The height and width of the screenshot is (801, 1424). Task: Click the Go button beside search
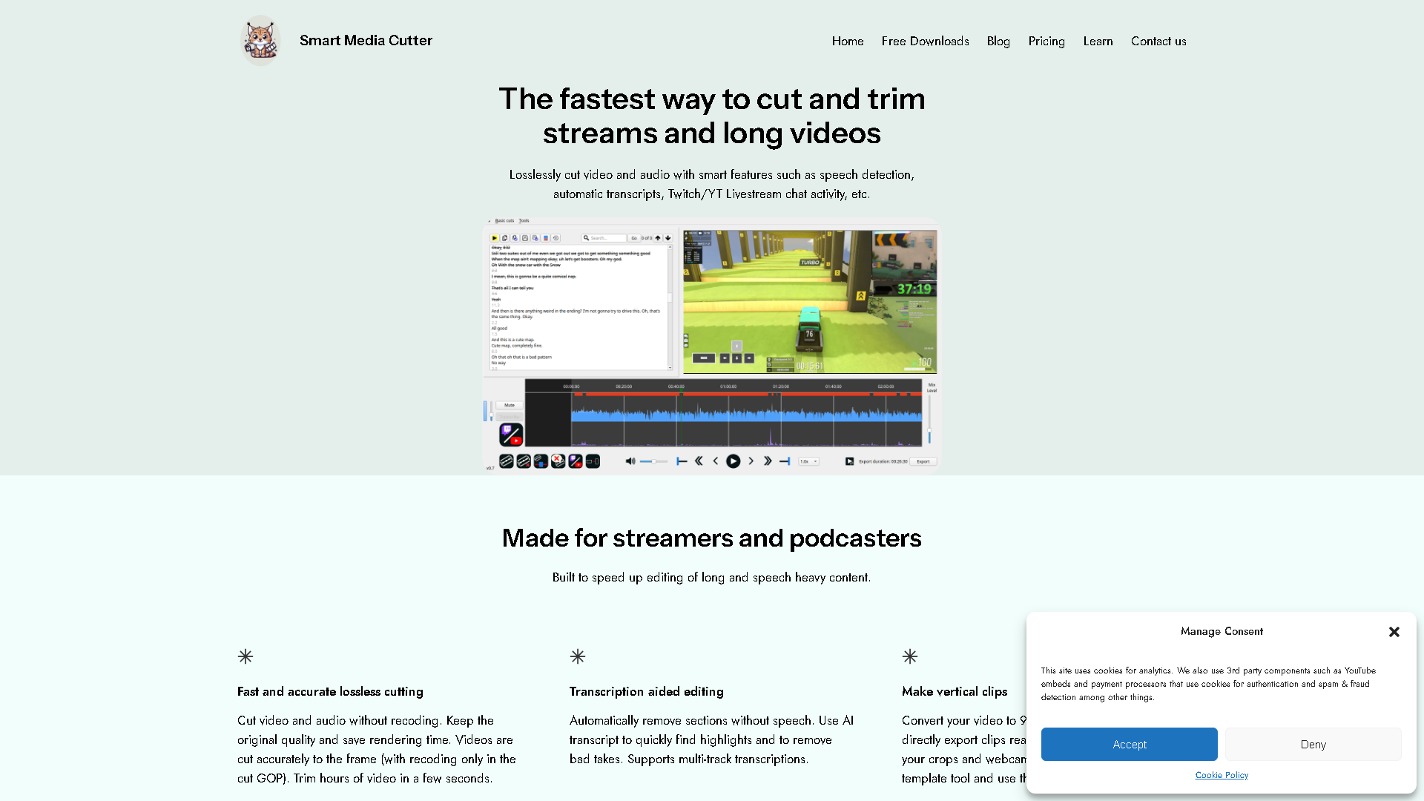click(634, 238)
